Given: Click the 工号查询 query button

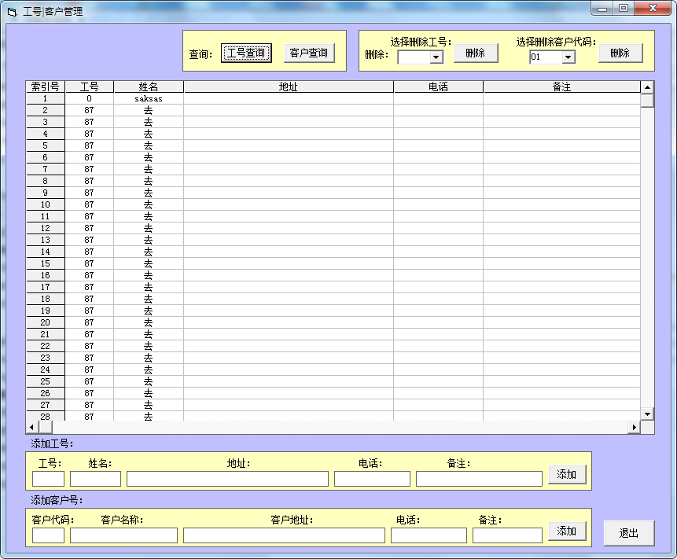Looking at the screenshot, I should tap(246, 53).
